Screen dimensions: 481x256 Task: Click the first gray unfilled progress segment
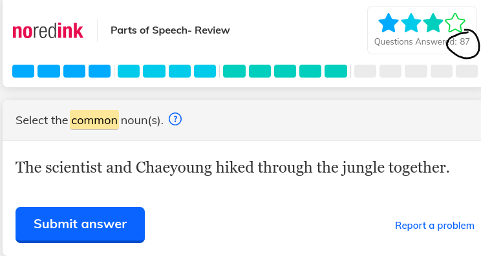click(365, 71)
